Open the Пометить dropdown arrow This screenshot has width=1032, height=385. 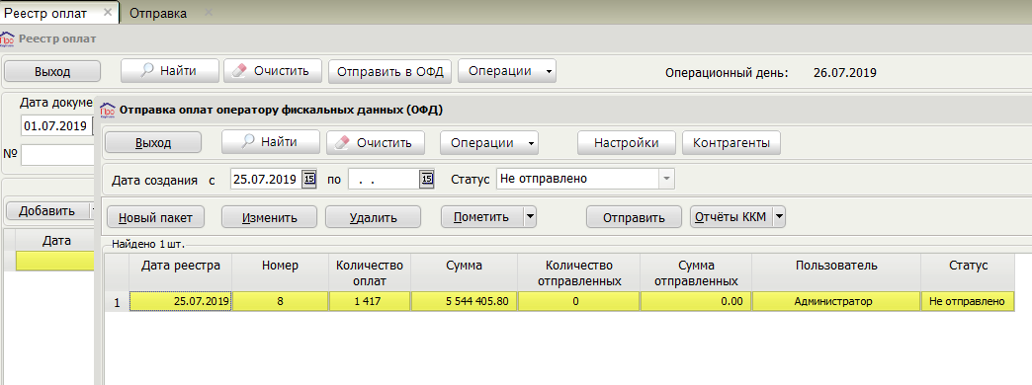pos(529,217)
